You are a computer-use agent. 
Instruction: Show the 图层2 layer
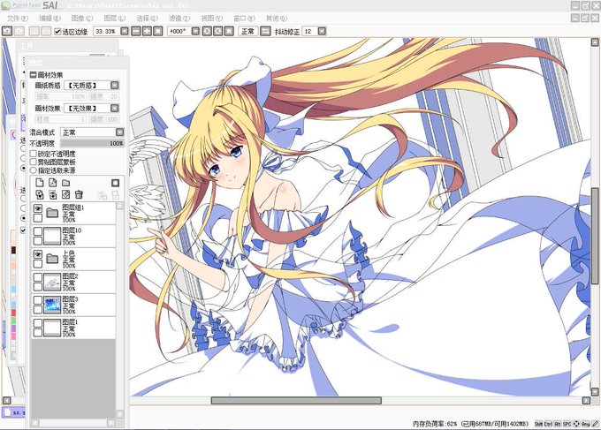tap(37, 277)
